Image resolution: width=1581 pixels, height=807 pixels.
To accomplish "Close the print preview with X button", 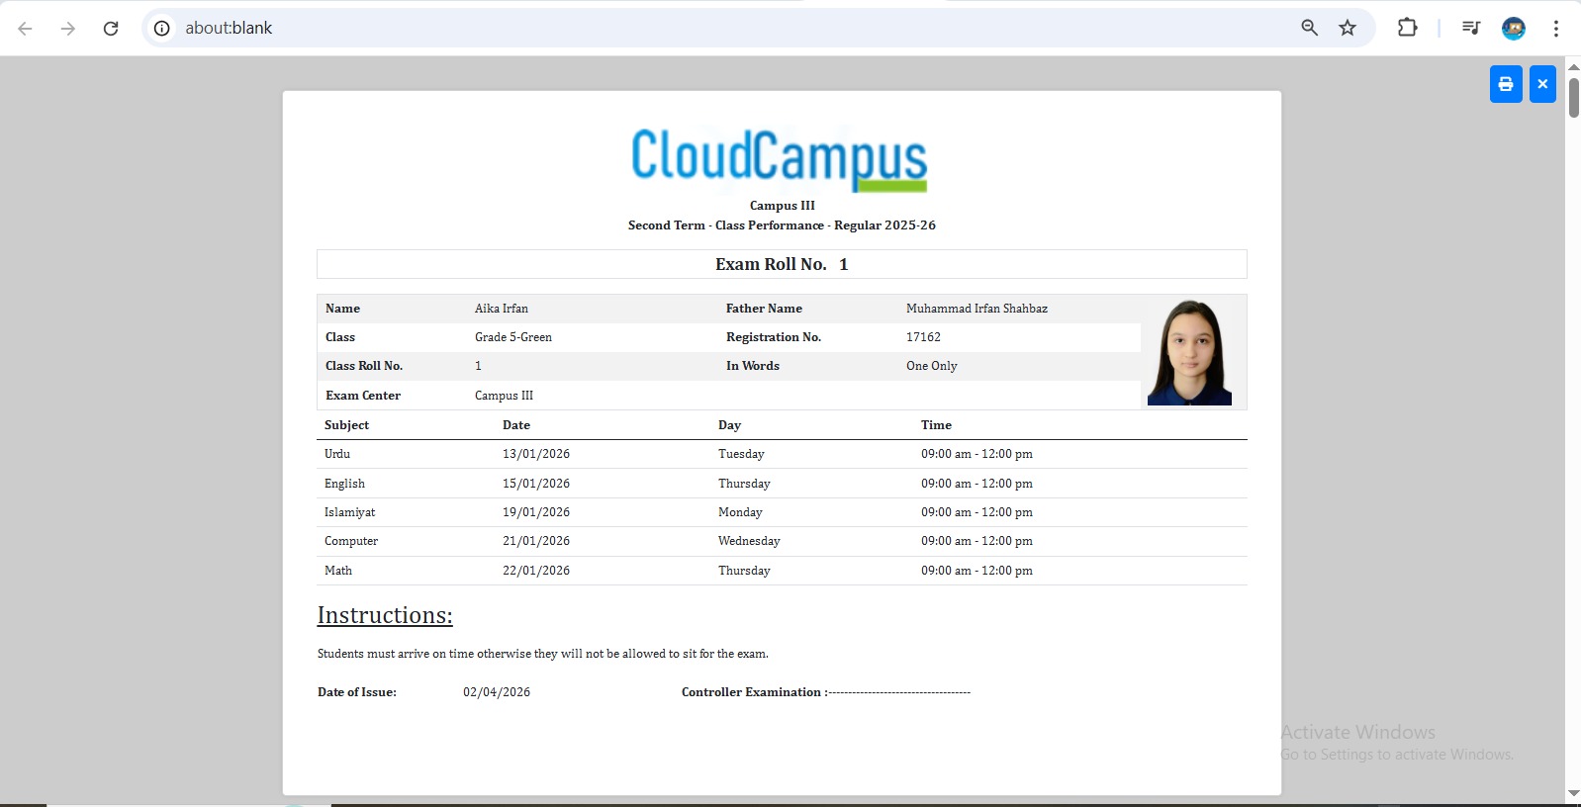I will 1542,84.
